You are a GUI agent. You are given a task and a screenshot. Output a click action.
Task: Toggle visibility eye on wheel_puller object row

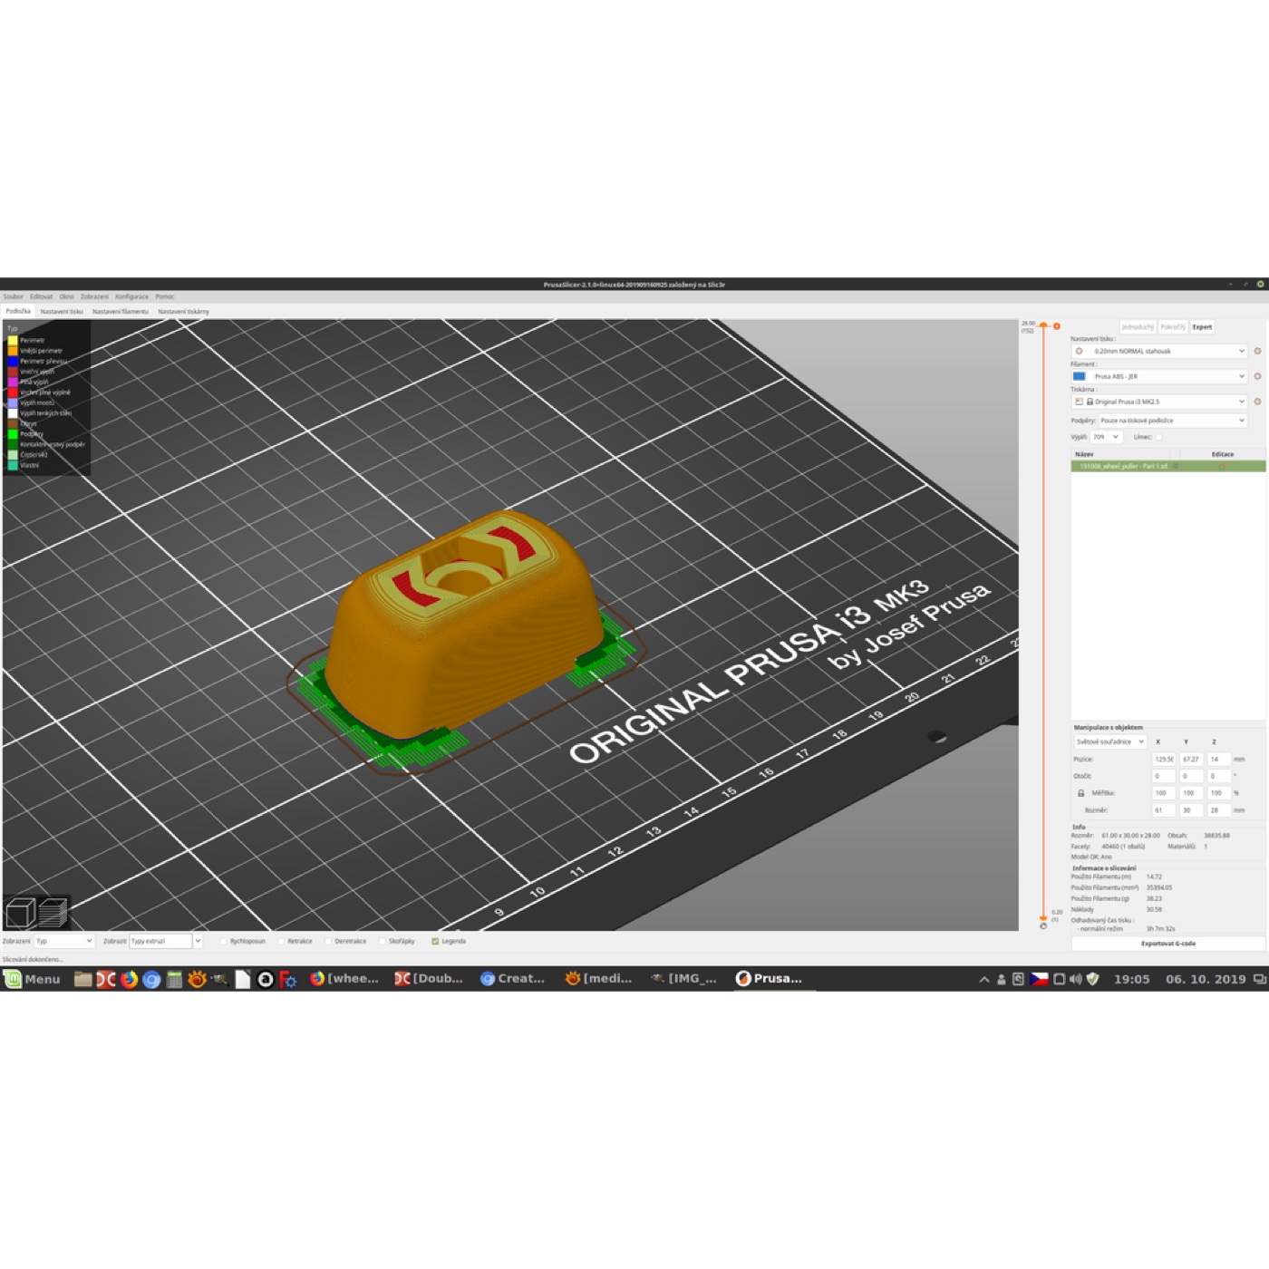1176,466
